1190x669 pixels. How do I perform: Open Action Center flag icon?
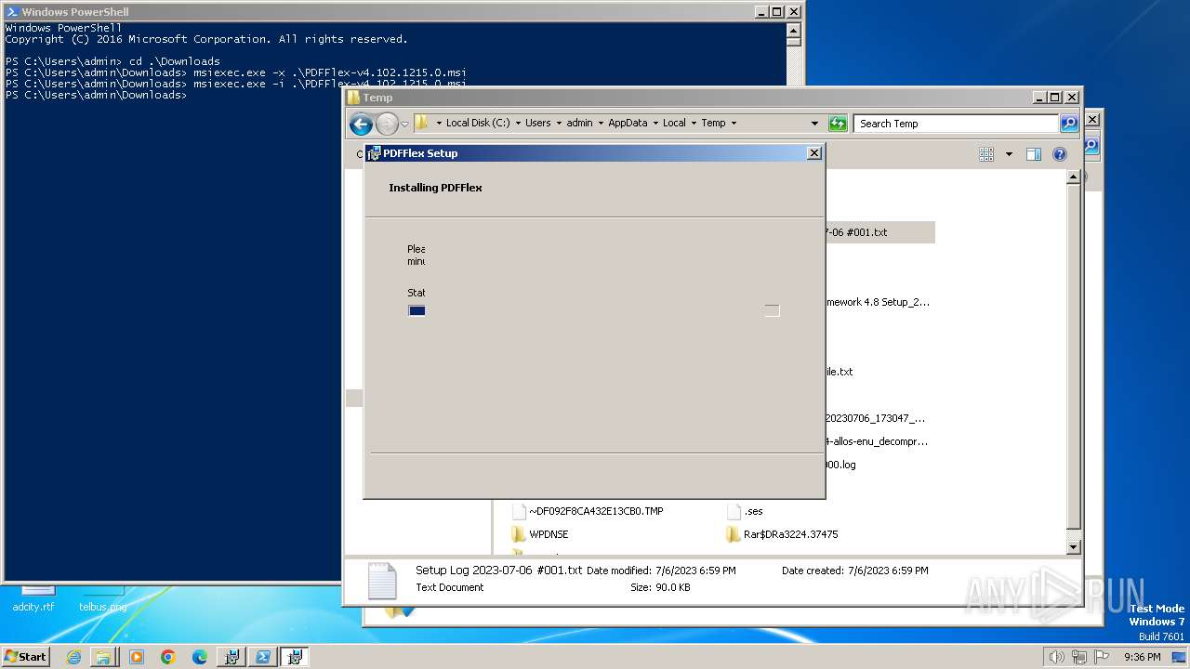click(1102, 657)
